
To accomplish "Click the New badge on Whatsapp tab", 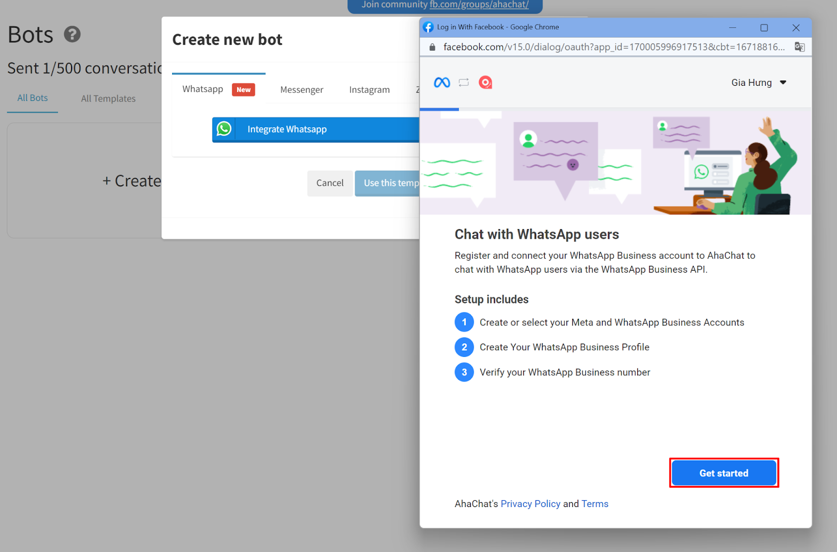I will [243, 89].
